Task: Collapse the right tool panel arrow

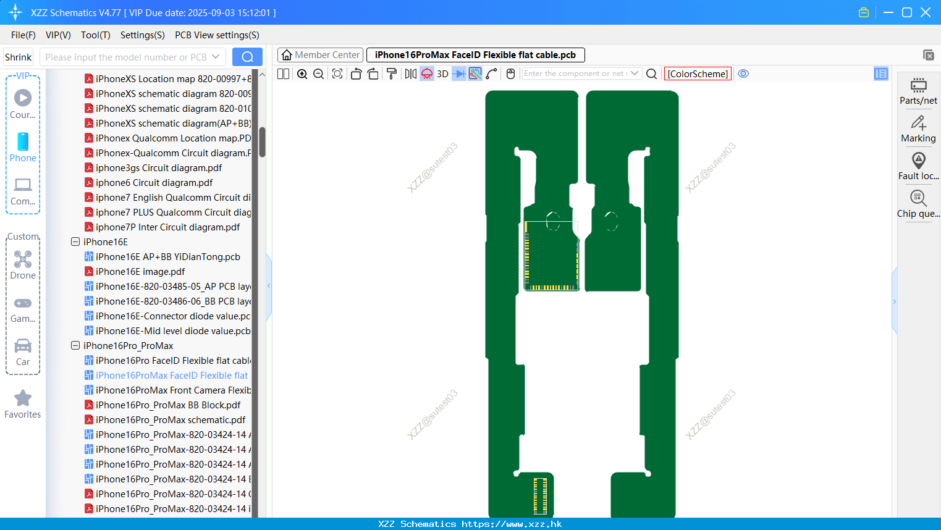Action: 894,301
